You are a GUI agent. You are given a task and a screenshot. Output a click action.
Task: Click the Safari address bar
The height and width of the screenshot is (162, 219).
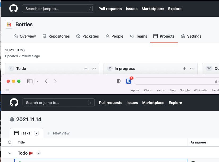177,81
